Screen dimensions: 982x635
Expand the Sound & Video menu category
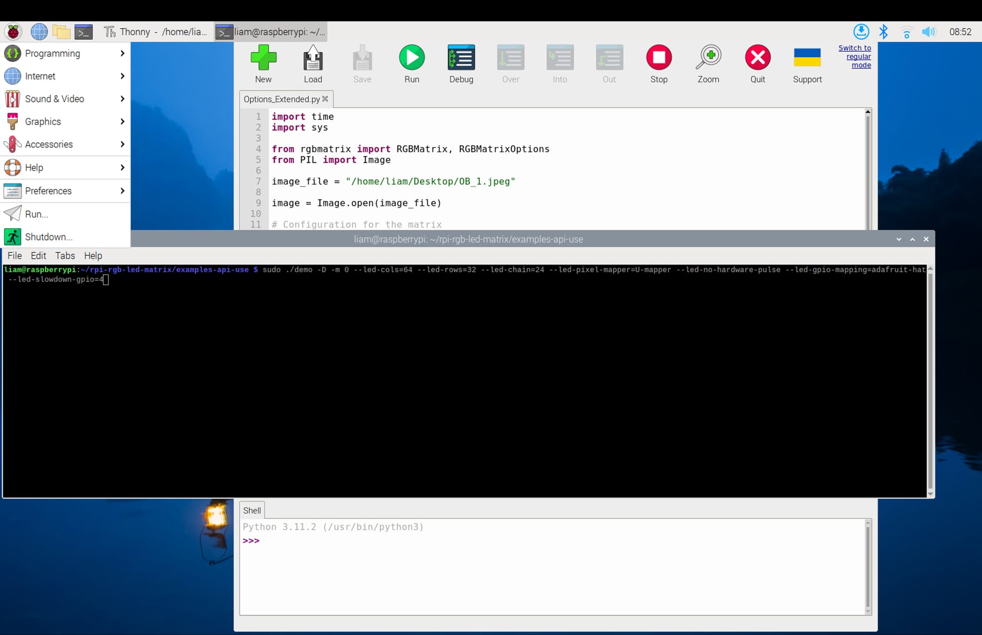(x=65, y=99)
